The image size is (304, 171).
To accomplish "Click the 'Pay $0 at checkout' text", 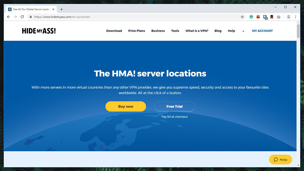I will coord(174,117).
